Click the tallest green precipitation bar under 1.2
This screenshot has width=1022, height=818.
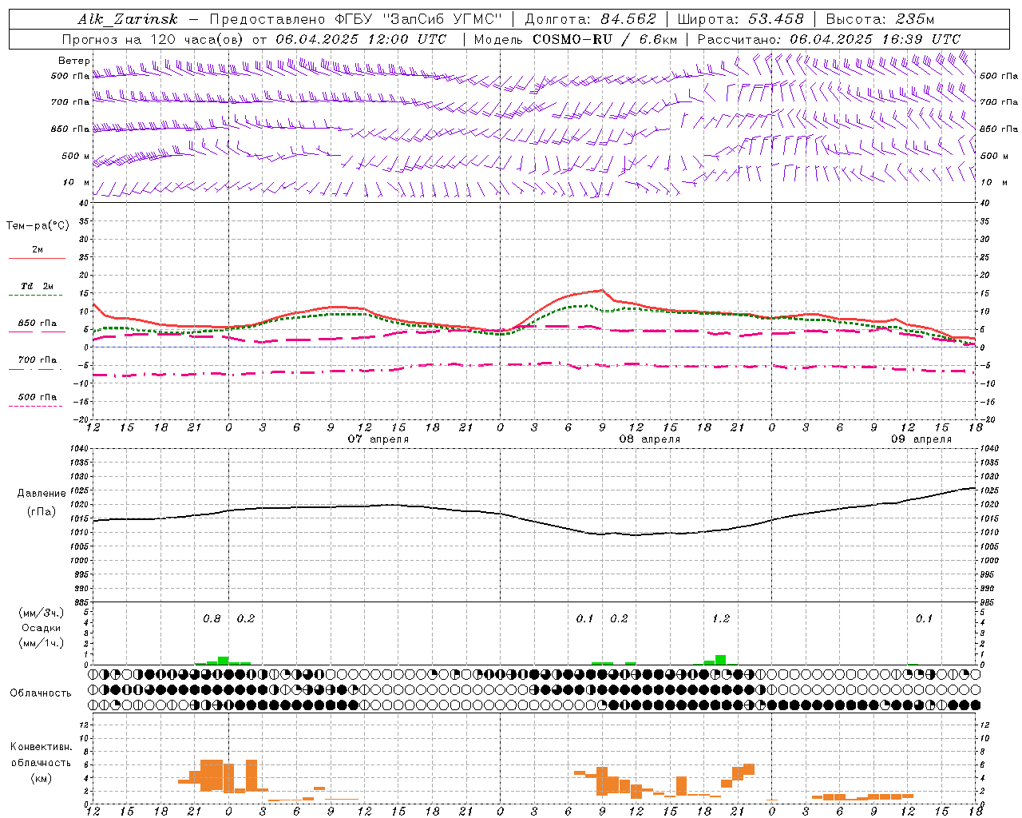[721, 660]
